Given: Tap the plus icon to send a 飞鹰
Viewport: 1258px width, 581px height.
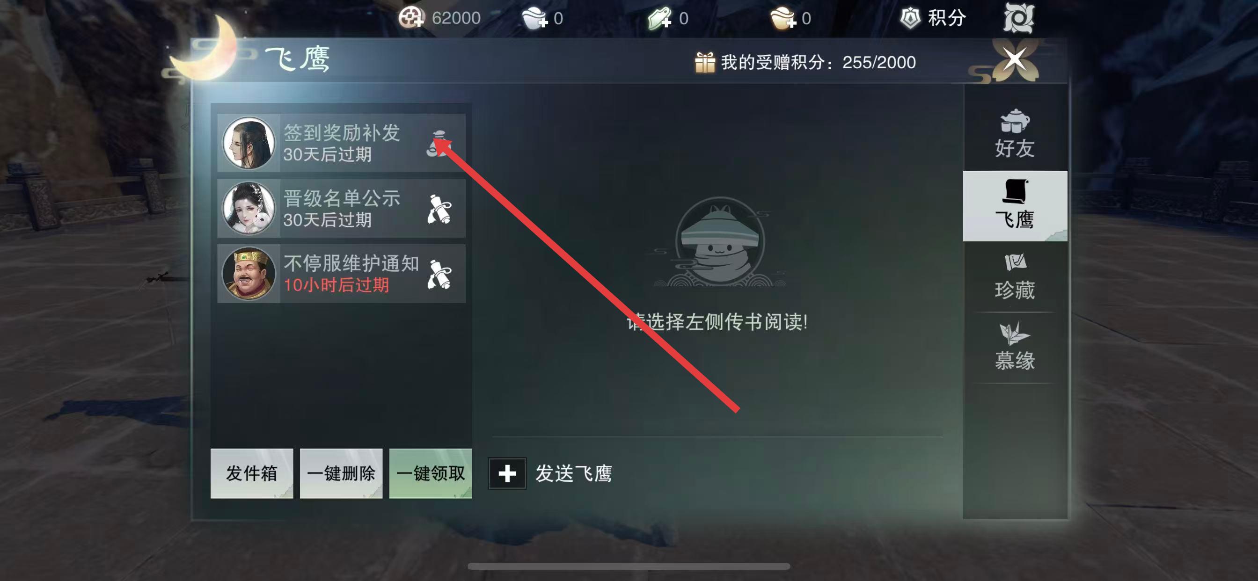Looking at the screenshot, I should coord(507,473).
